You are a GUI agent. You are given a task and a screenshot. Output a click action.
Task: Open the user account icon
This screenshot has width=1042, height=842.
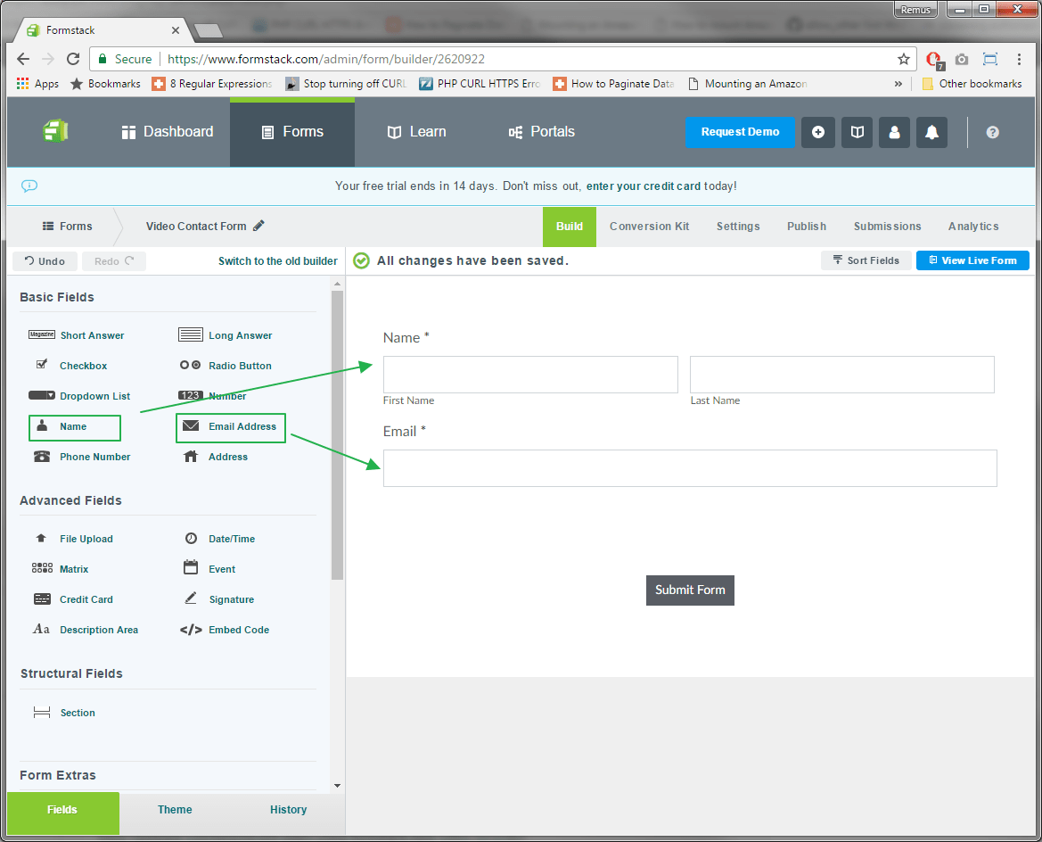[894, 132]
